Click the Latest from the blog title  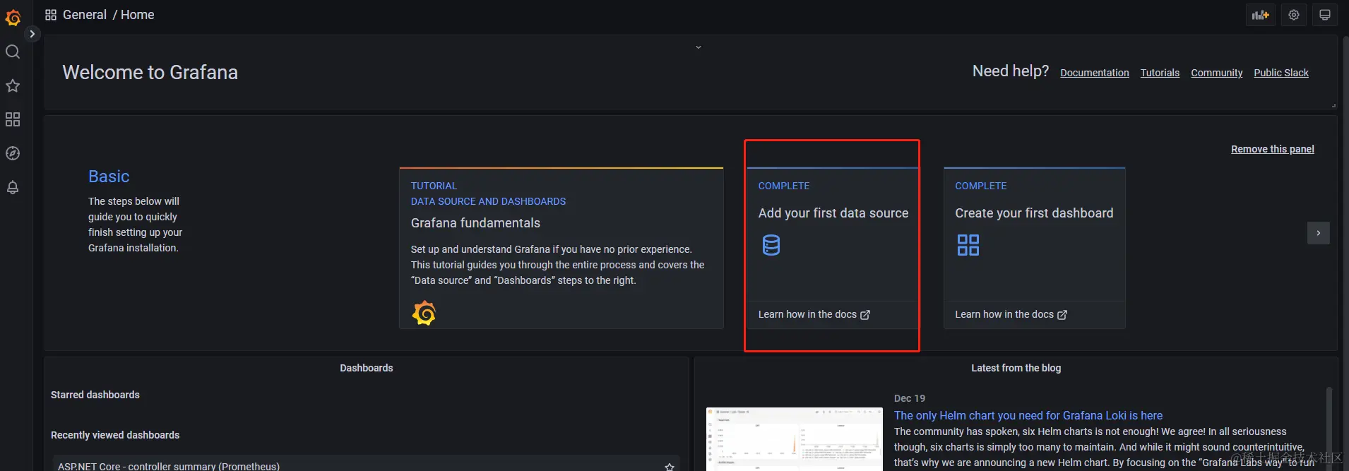1016,368
